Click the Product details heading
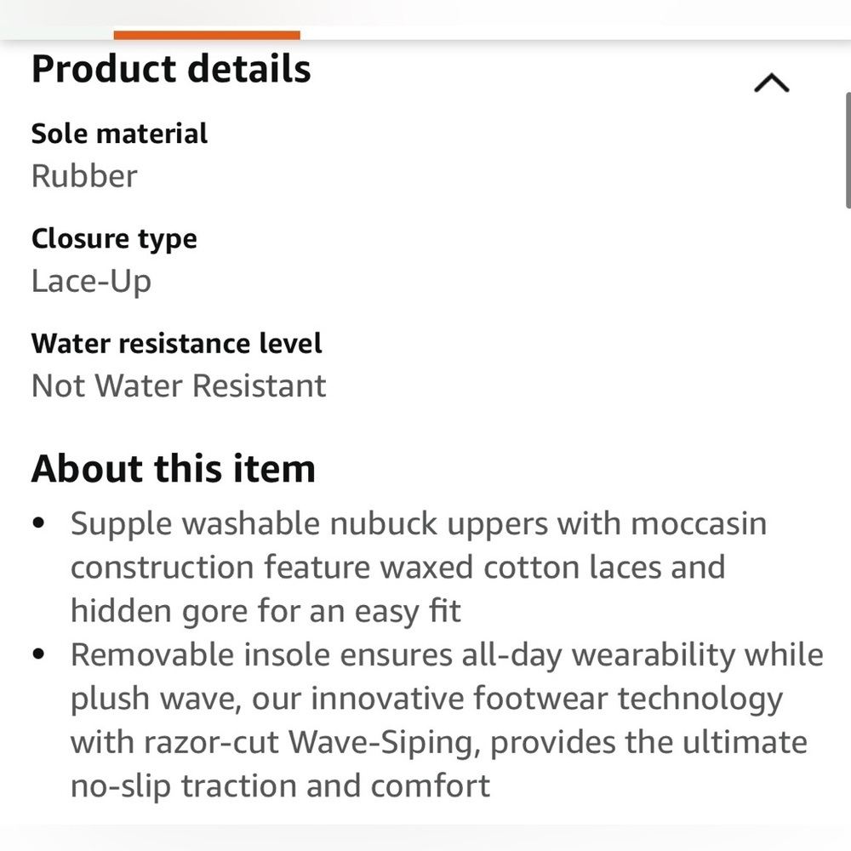851x851 pixels. tap(171, 69)
